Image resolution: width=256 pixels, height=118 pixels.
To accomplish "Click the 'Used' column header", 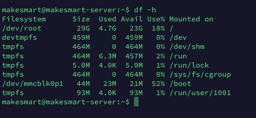I will pyautogui.click(x=107, y=19).
